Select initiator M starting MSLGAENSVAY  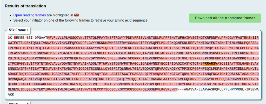click(237, 64)
